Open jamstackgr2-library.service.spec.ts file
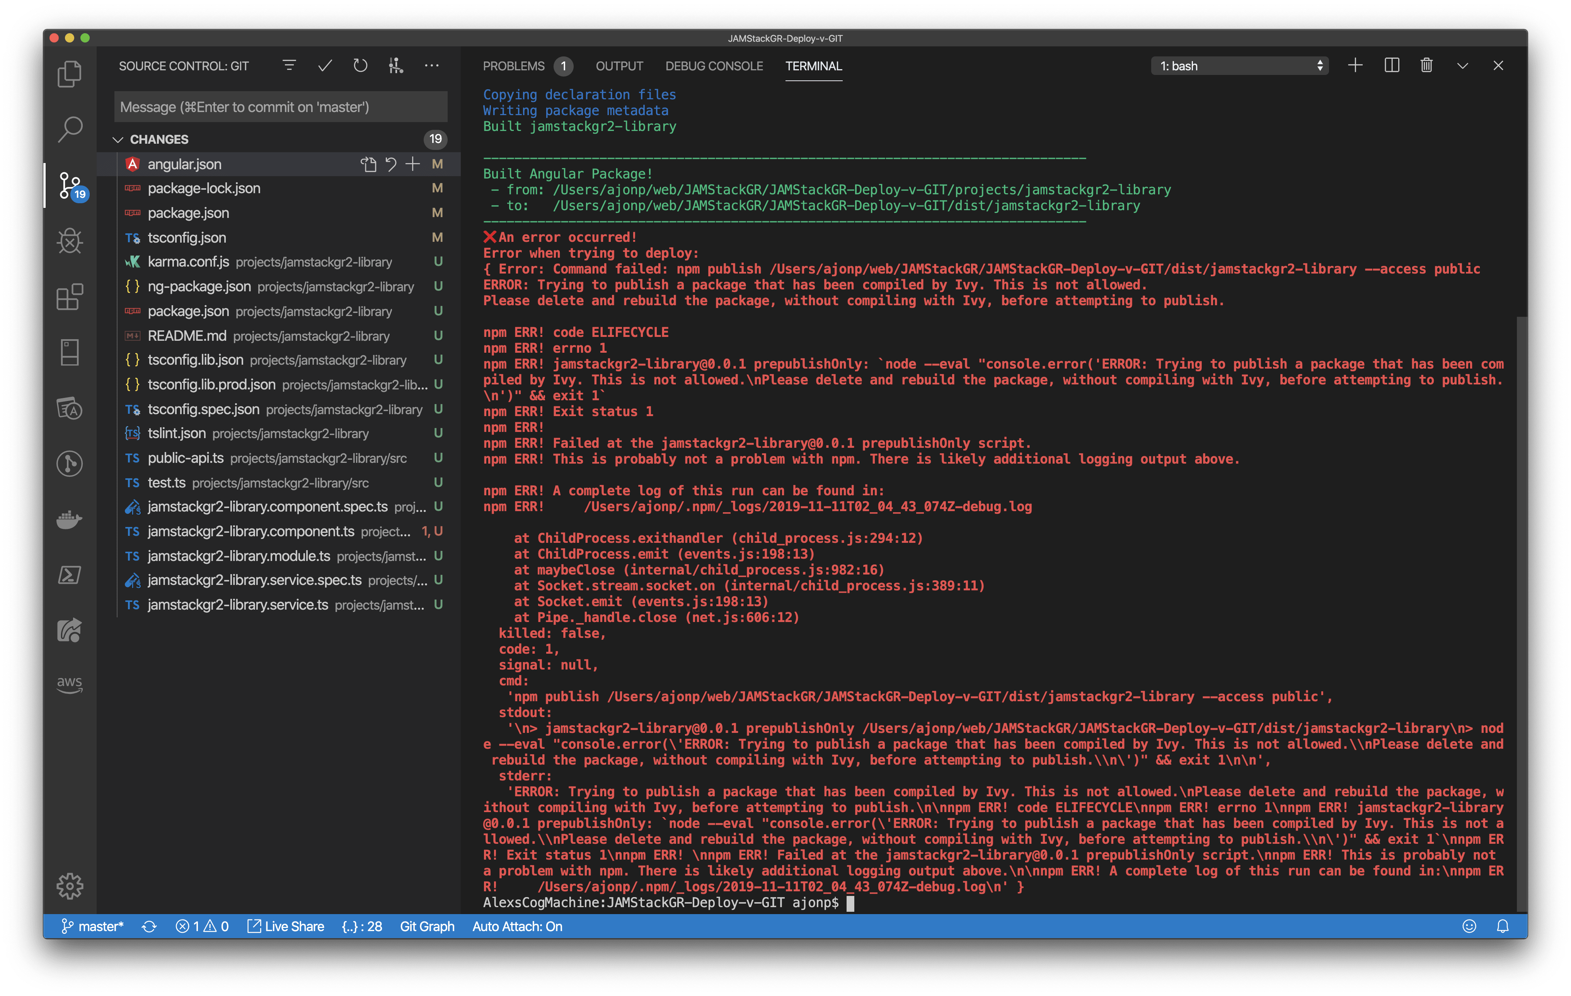 [279, 580]
